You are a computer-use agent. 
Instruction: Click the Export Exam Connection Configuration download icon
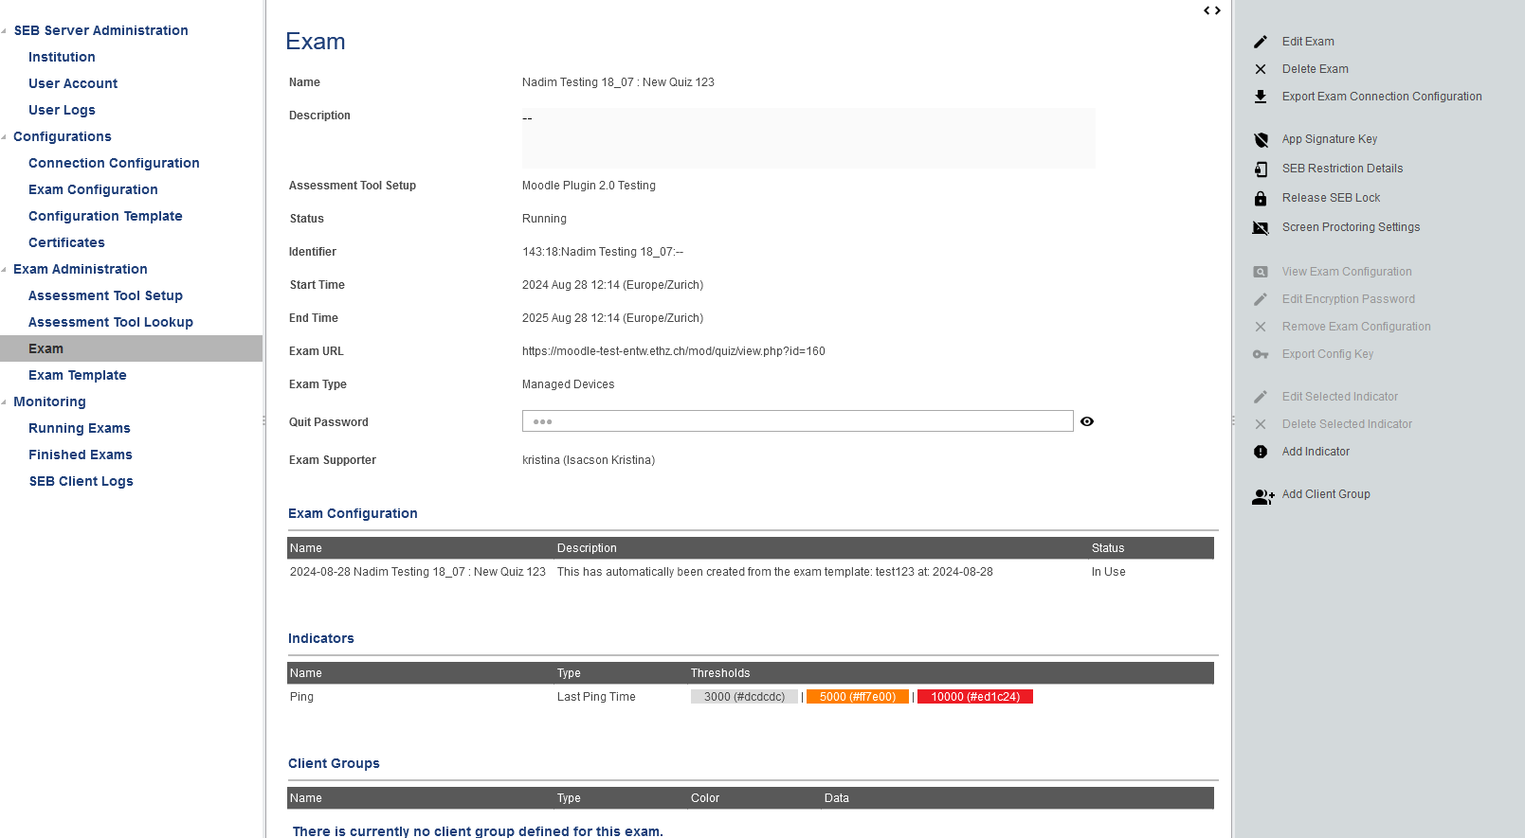[1261, 97]
